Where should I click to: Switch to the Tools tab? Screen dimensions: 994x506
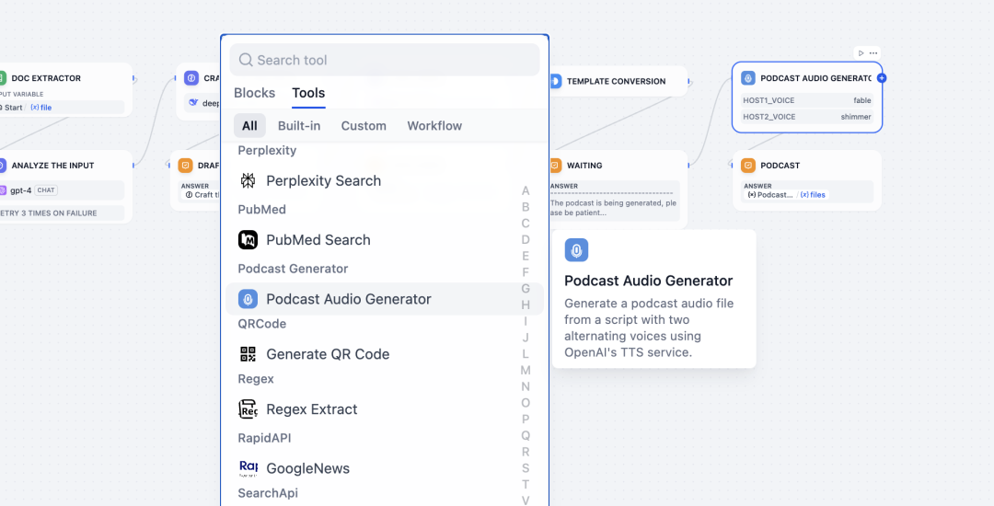[x=308, y=93]
